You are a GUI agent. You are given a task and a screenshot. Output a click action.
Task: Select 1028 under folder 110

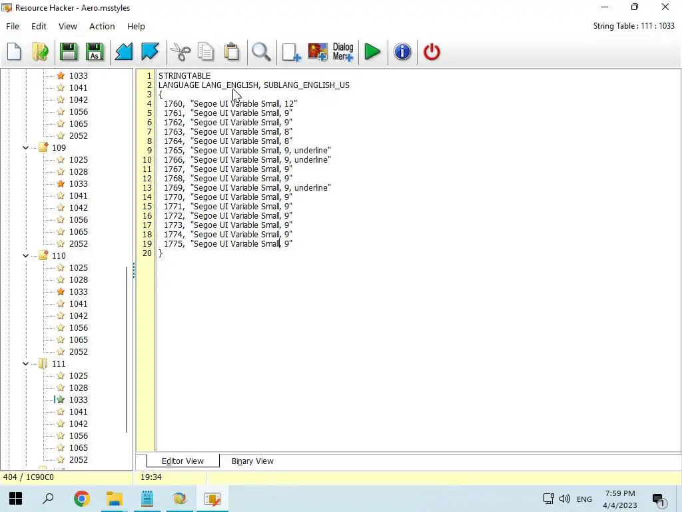click(x=79, y=279)
